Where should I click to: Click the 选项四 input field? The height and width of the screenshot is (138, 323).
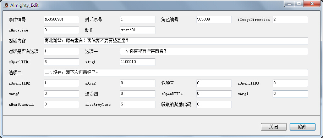(138, 94)
